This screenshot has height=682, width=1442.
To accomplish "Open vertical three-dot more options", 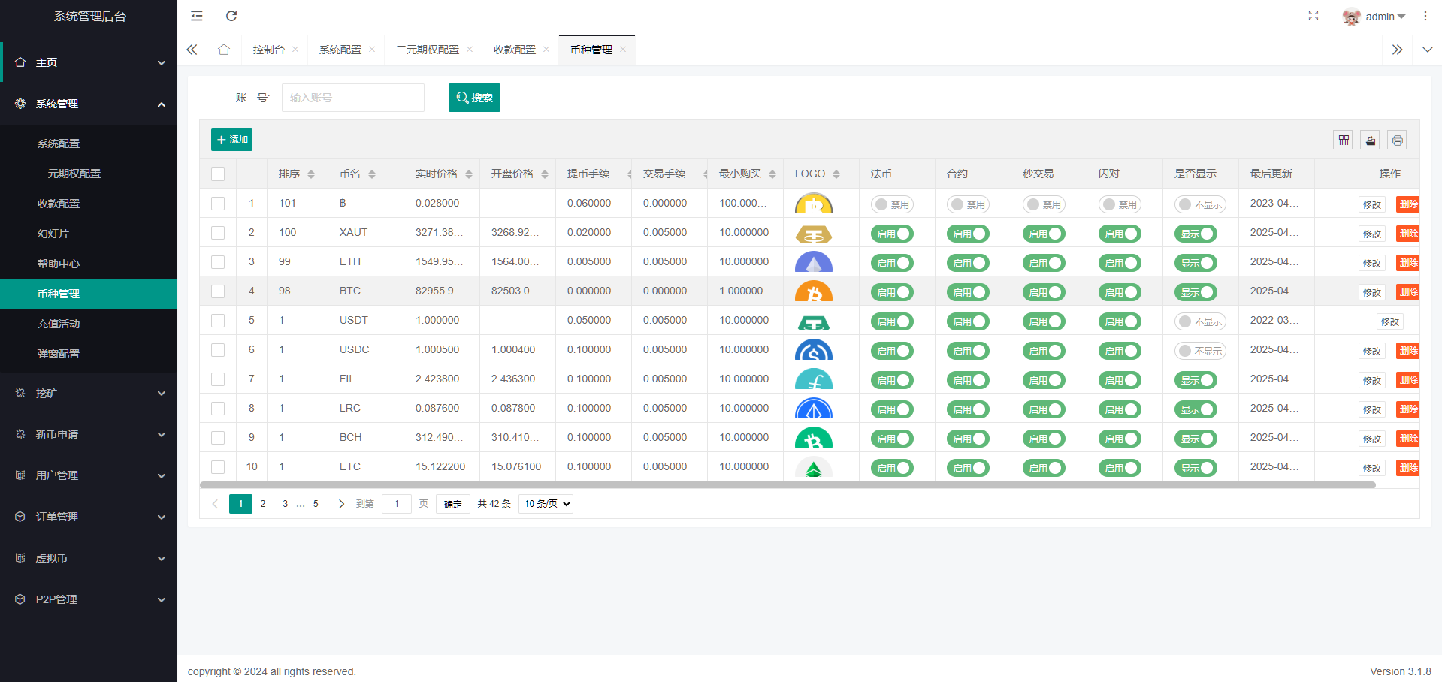I will click(1425, 16).
